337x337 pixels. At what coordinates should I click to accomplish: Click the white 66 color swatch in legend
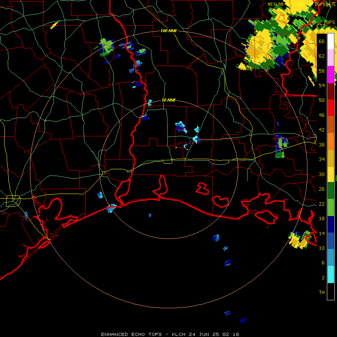pos(331,41)
